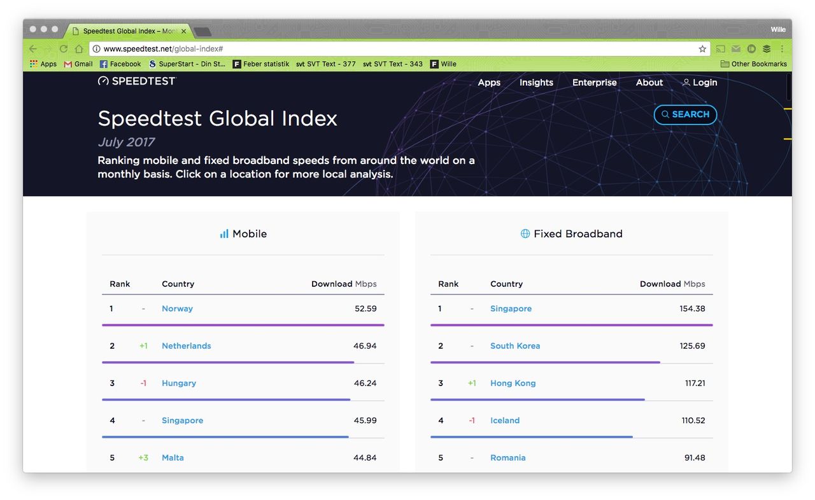Go to the browser home page icon
Screen dimensions: 815x500
(x=79, y=49)
